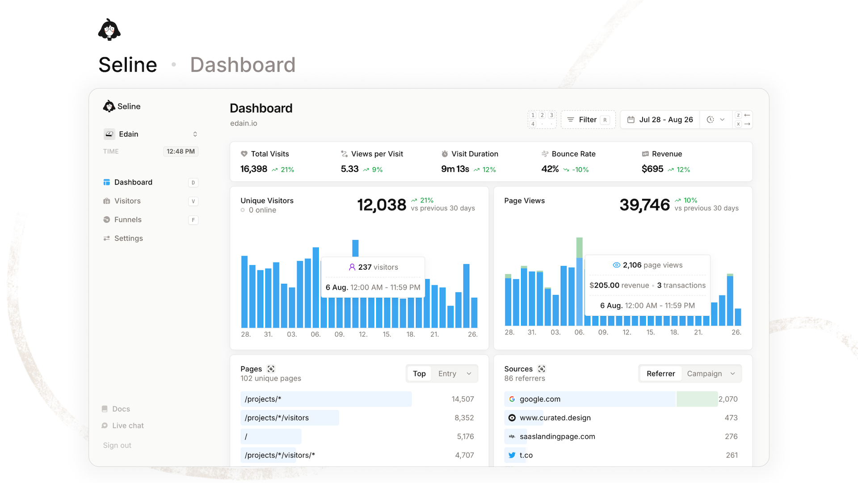Click the 12,038 unique visitors total
The height and width of the screenshot is (483, 858).
pos(382,205)
